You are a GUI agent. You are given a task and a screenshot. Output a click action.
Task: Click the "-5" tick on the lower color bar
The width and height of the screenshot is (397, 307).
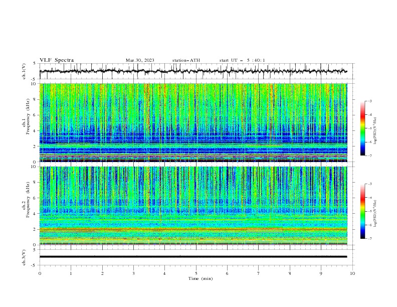[x=369, y=211]
